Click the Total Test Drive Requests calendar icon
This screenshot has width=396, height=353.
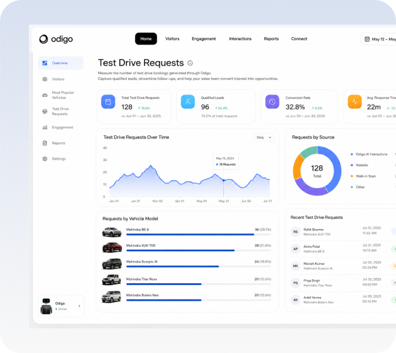pyautogui.click(x=108, y=102)
